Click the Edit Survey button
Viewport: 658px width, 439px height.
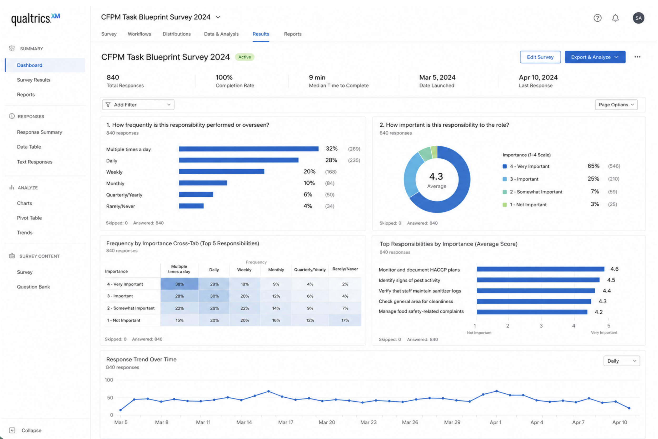(x=540, y=57)
